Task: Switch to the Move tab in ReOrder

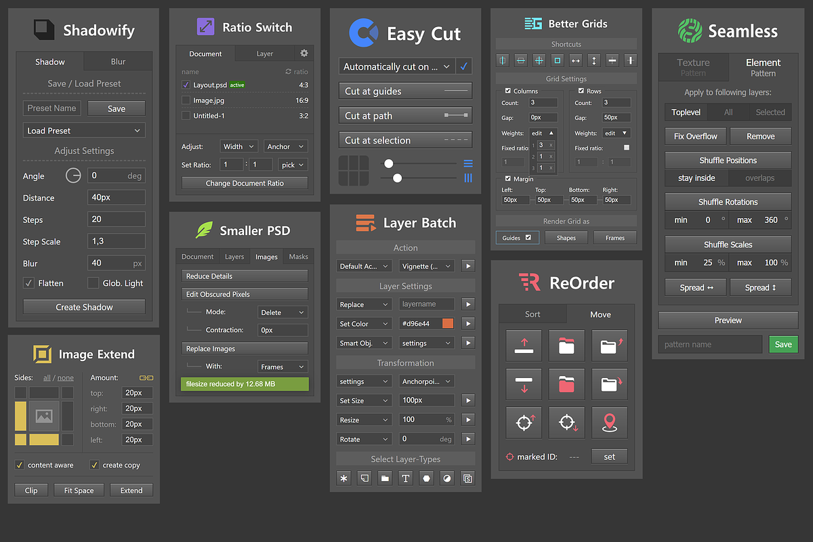Action: click(x=600, y=314)
